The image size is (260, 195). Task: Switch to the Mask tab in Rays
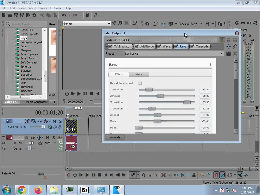click(139, 74)
